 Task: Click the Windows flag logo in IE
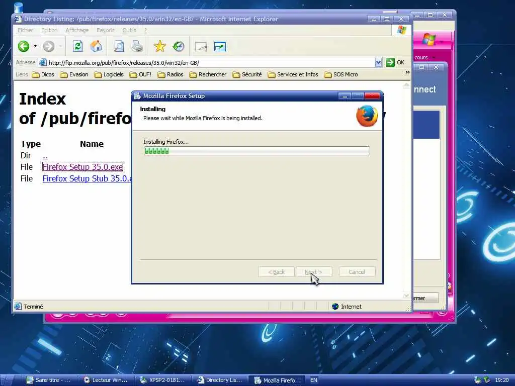[401, 30]
